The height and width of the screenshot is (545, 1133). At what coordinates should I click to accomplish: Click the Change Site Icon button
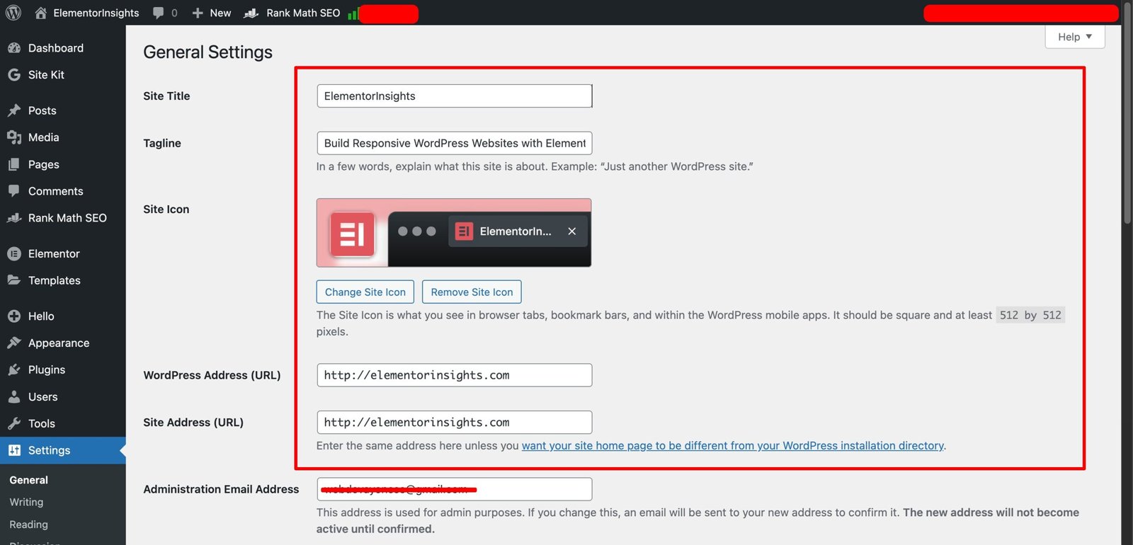tap(365, 292)
